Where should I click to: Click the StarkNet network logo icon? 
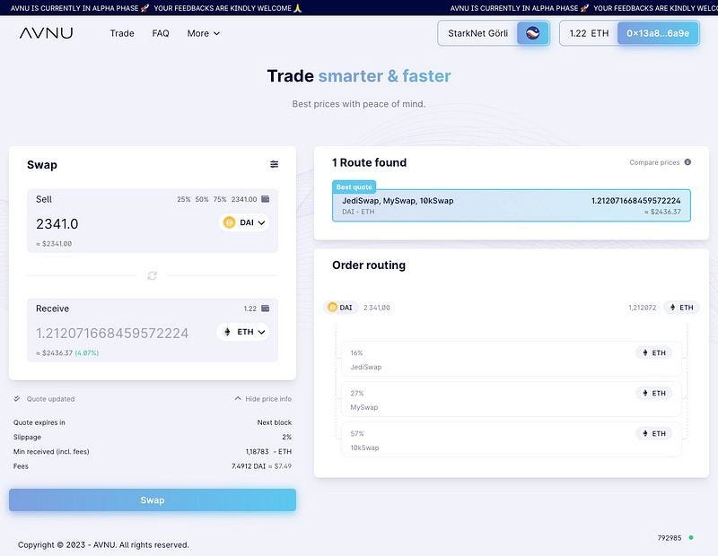point(532,33)
